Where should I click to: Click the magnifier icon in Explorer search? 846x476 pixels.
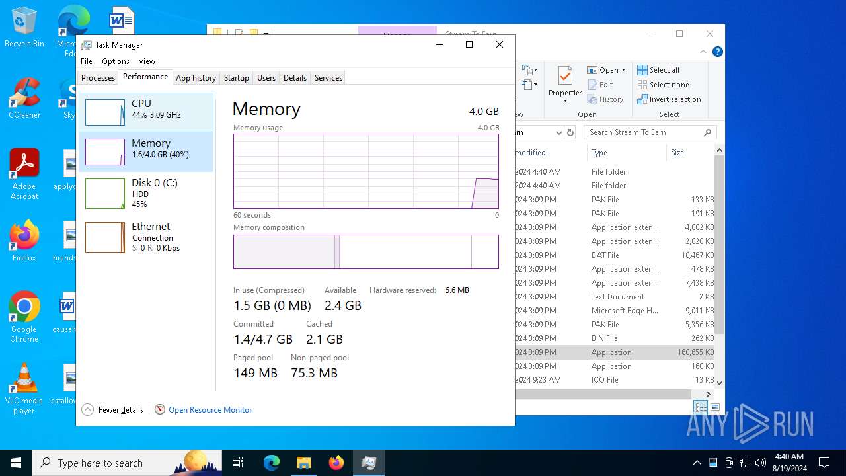tap(707, 132)
